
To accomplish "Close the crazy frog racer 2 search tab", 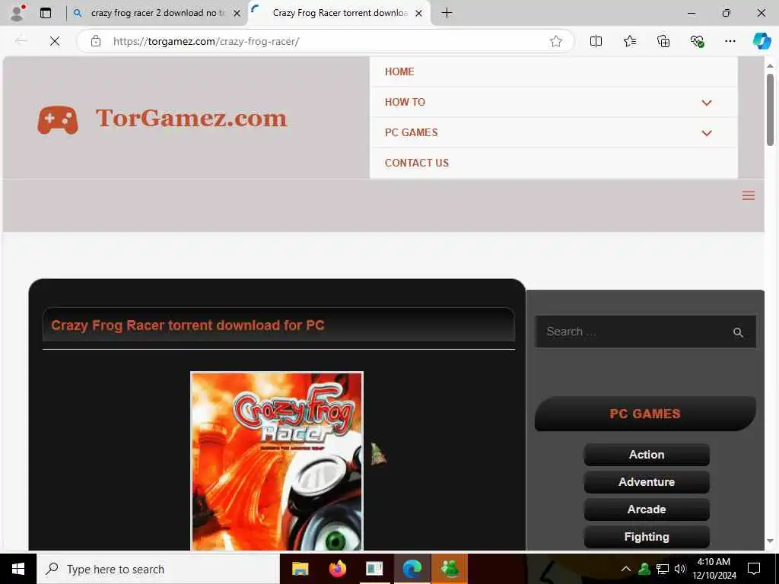I will [237, 14].
